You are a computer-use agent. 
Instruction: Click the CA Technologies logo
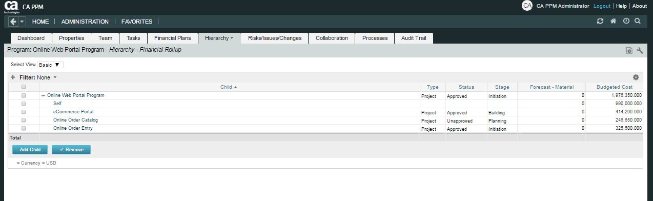coord(11,7)
